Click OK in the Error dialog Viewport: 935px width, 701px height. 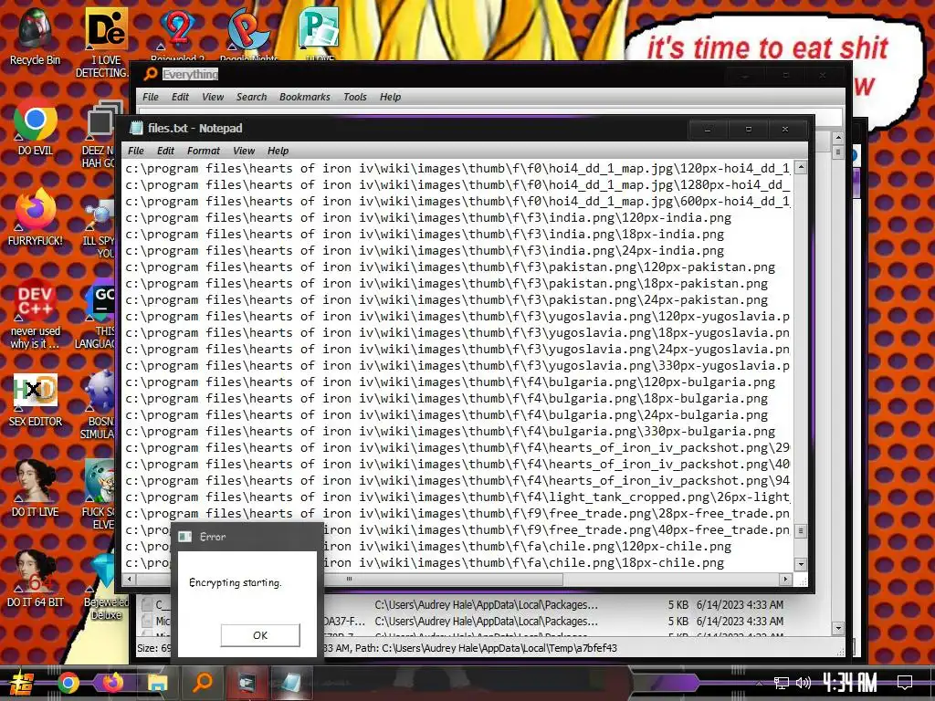[x=260, y=635]
